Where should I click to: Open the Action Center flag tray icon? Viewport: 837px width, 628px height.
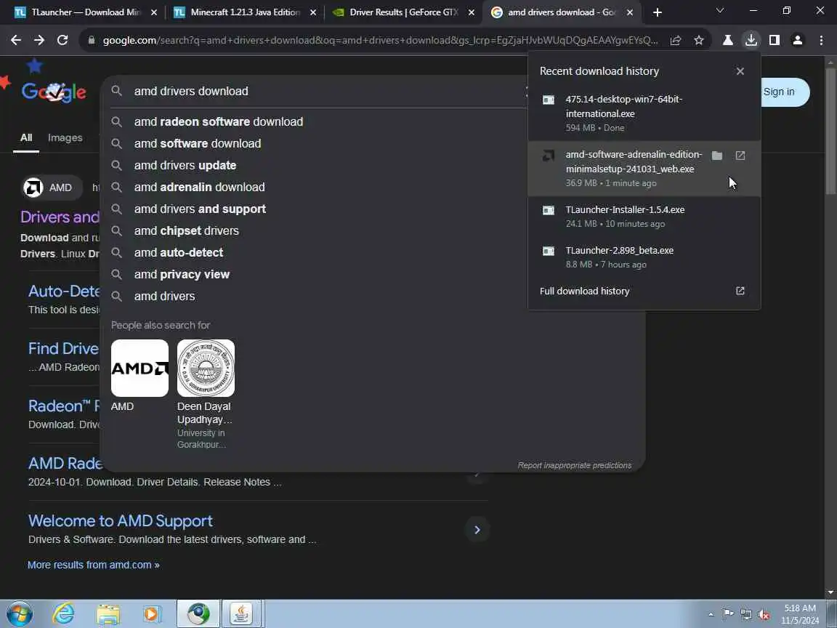[x=727, y=615]
